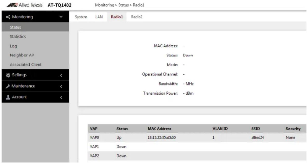Click the VAP2 Down status cell

(121, 156)
